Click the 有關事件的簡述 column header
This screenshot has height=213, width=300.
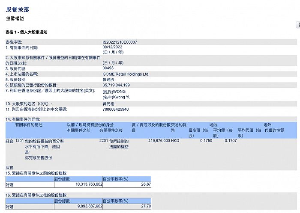pyautogui.click(x=29, y=125)
